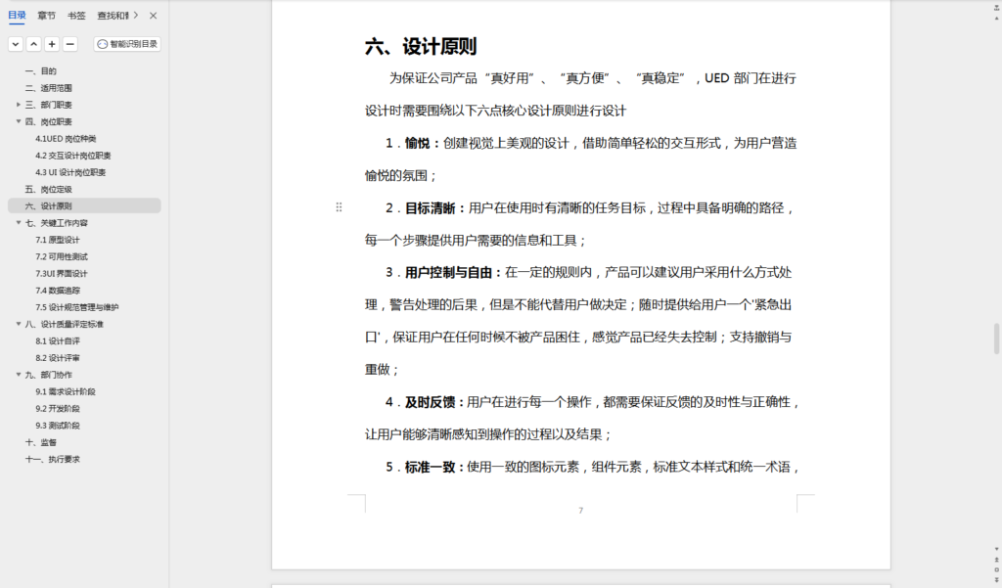This screenshot has width=1002, height=588.
Task: Jump to 一、目的 heading
Action: tap(41, 71)
